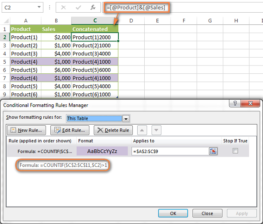The height and width of the screenshot is (224, 263).
Task: Select column F header
Action: point(184,21)
